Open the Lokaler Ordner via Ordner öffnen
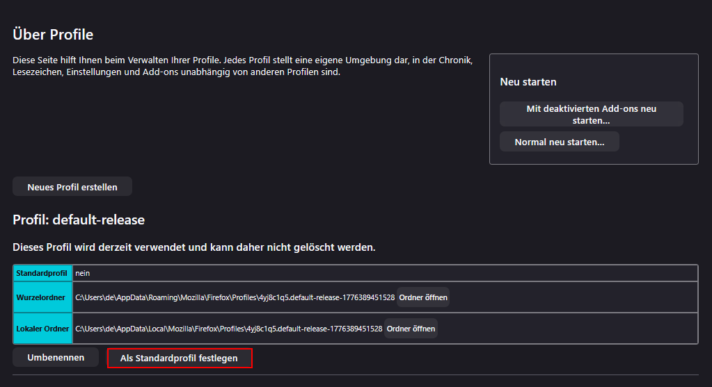 pyautogui.click(x=411, y=329)
